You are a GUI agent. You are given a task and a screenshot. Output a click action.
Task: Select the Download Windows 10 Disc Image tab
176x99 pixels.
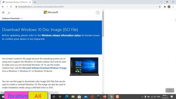tap(16, 2)
